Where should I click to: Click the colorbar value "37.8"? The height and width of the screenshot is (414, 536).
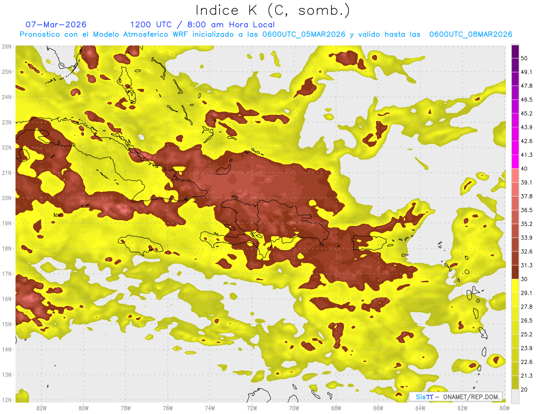[527, 196]
